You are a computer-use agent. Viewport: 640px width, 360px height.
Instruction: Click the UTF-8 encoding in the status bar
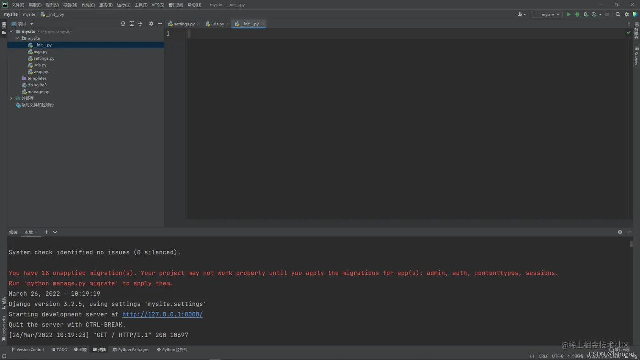point(557,356)
